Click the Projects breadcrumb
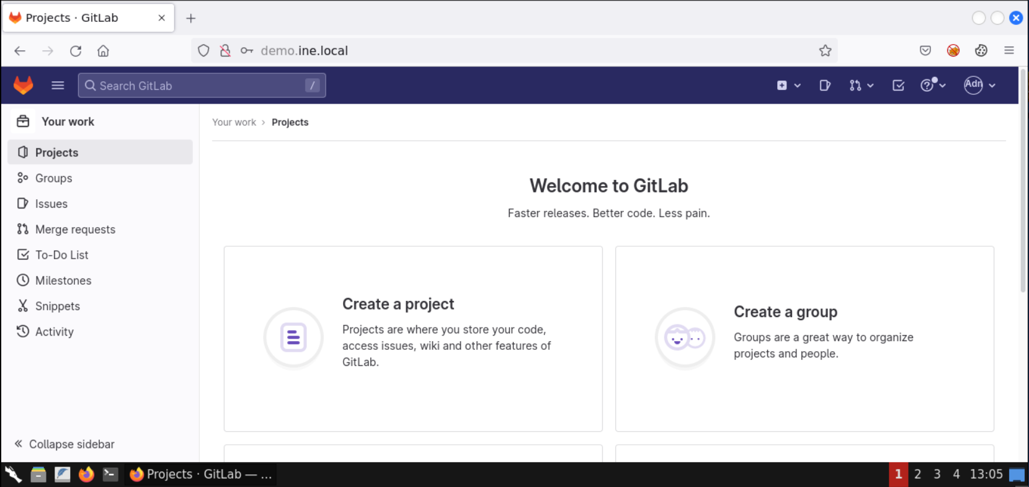 tap(290, 122)
